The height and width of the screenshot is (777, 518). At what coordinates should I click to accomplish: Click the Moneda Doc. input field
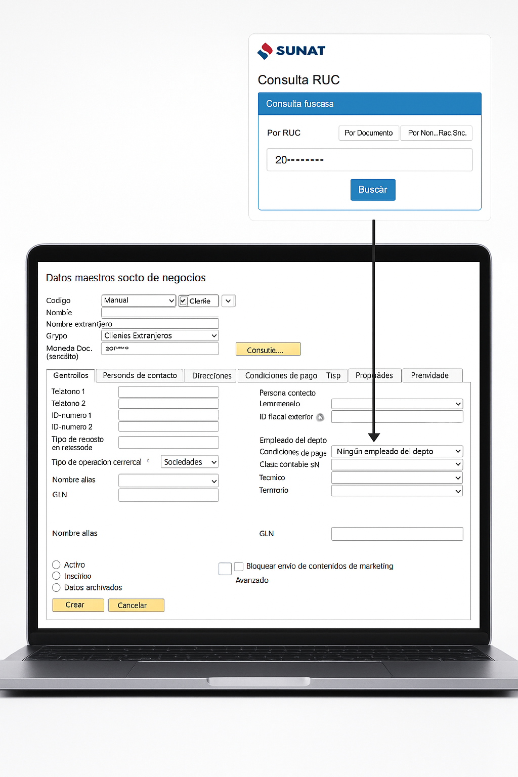160,349
